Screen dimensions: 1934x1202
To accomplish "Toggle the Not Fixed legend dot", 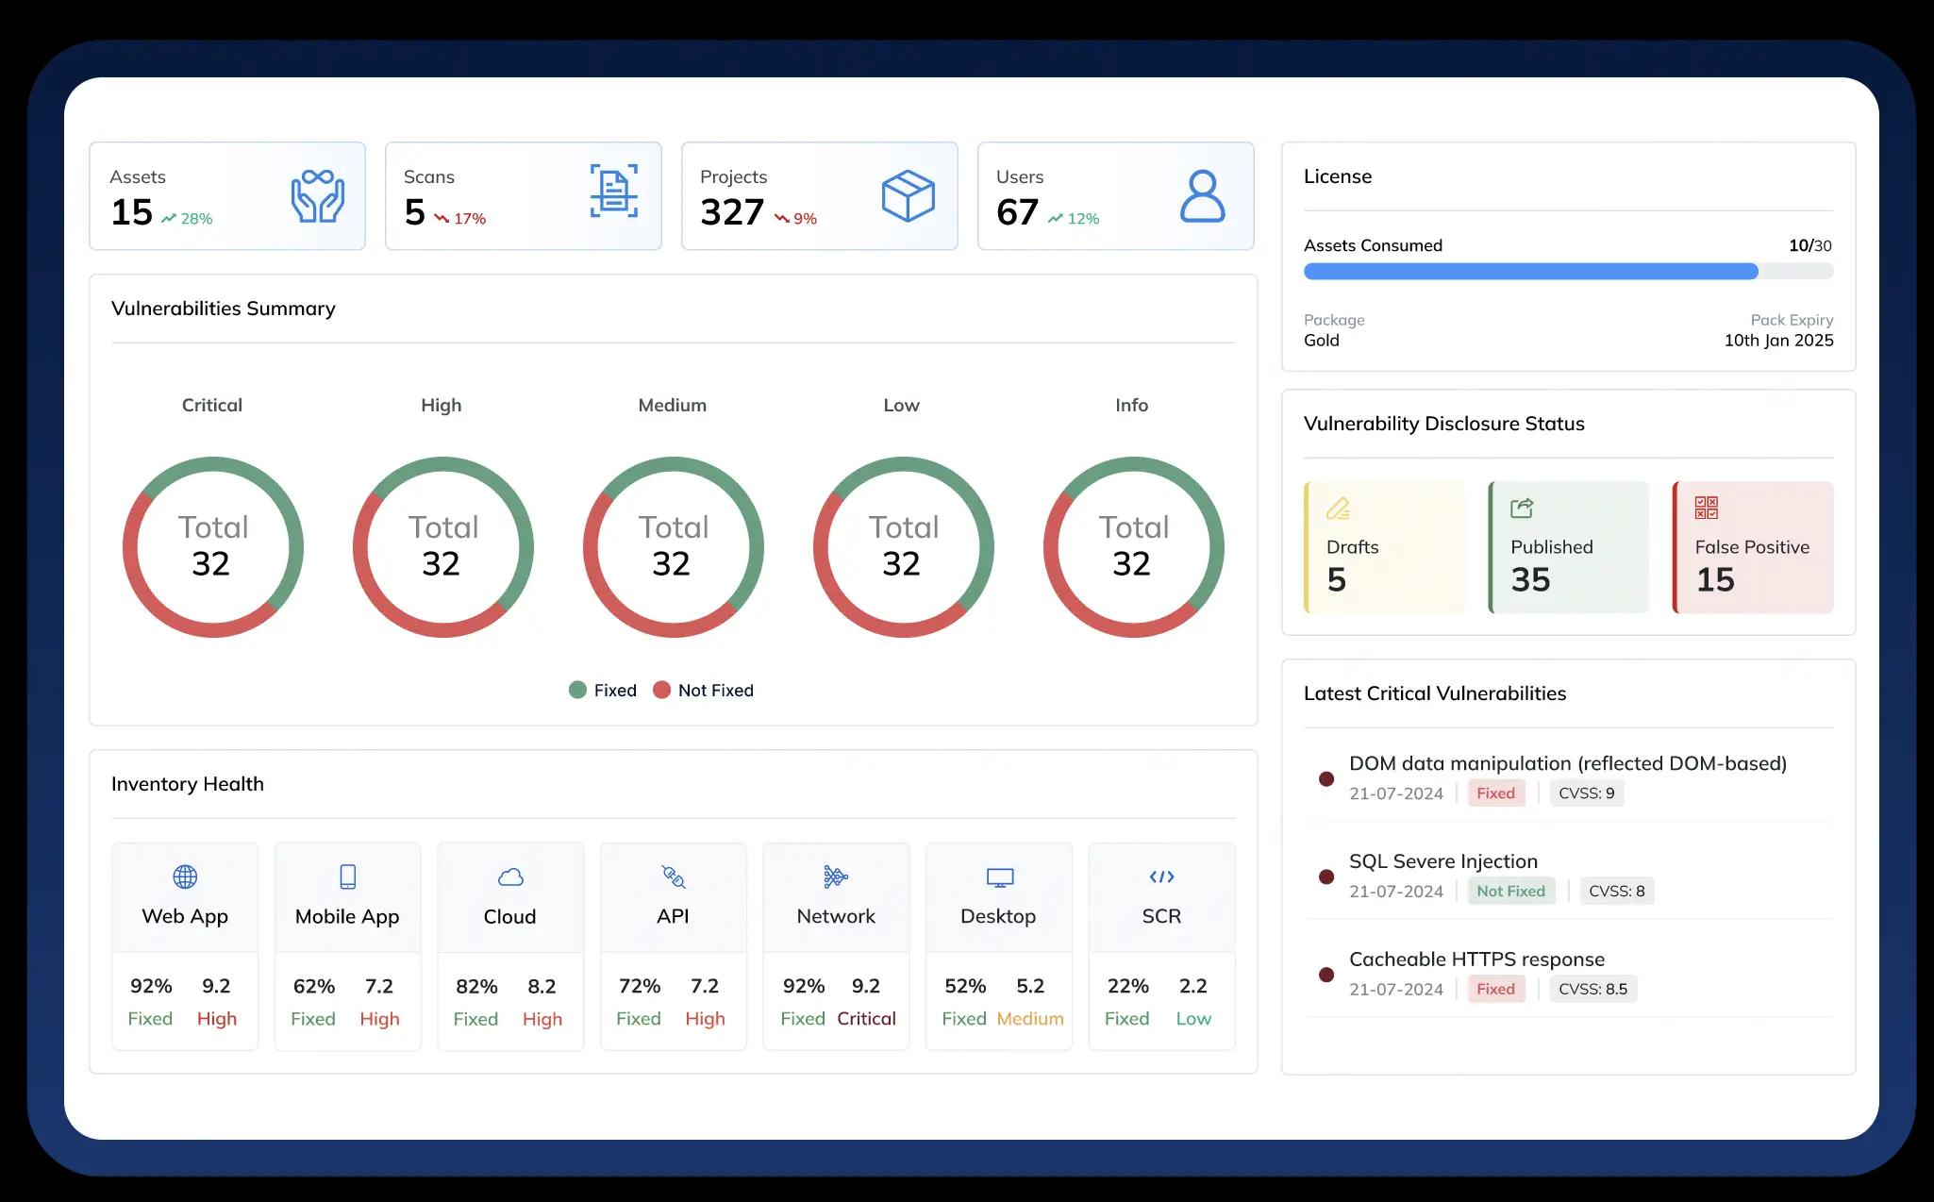I will (x=661, y=690).
